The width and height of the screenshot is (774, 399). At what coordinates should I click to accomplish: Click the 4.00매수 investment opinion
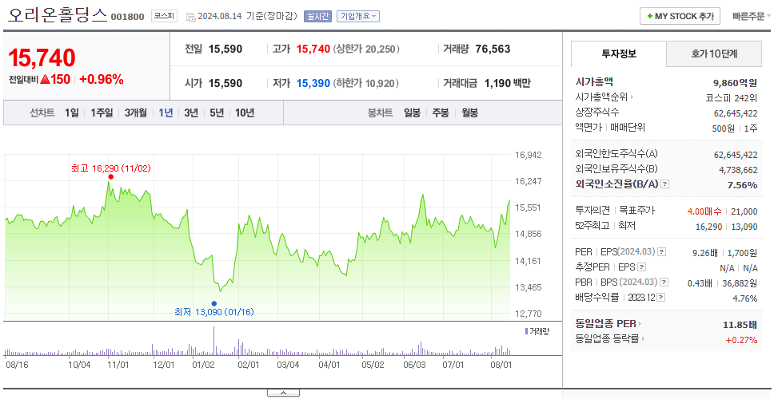(x=704, y=211)
